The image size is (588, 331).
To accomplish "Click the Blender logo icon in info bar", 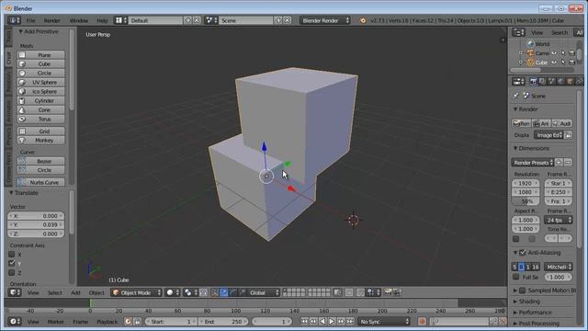I will (363, 20).
